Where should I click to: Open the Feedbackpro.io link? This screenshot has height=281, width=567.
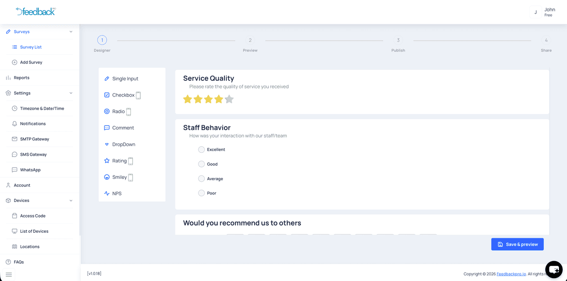[x=511, y=273]
